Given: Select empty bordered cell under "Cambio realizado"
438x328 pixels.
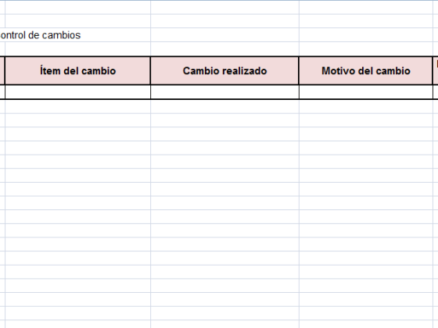Looking at the screenshot, I should 224,92.
